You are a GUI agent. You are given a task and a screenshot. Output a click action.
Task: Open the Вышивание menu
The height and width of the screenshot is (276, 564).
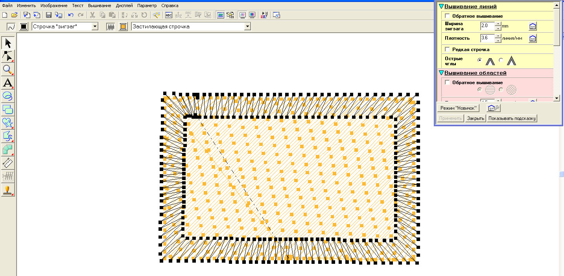100,6
